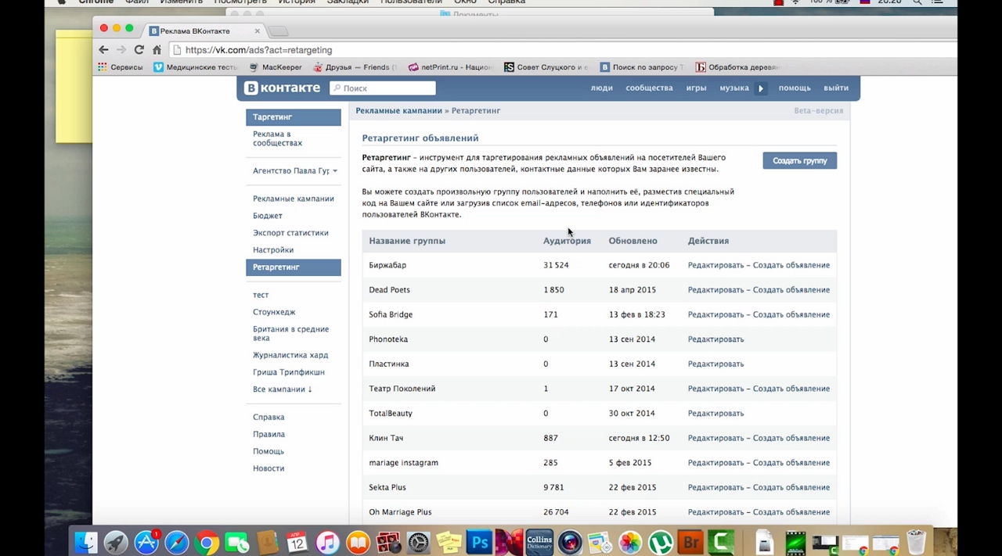The width and height of the screenshot is (1002, 556).
Task: Open Рекламные кампании in sidebar menu
Action: click(x=294, y=199)
